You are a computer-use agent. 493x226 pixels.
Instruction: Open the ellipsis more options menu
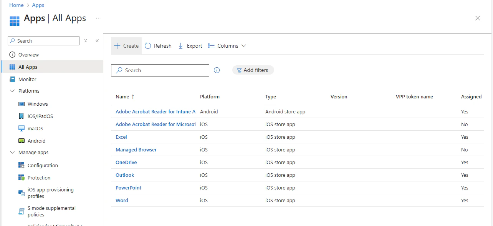[98, 18]
